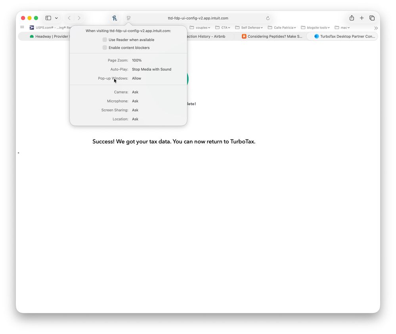Show more bookmarks with overflow chevron
Viewport: 396px width, 334px height.
[376, 28]
